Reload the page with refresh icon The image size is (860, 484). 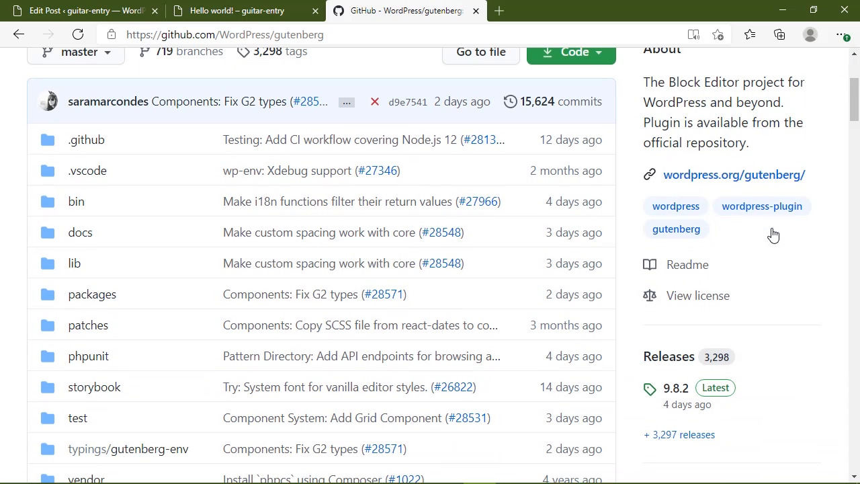tap(78, 34)
